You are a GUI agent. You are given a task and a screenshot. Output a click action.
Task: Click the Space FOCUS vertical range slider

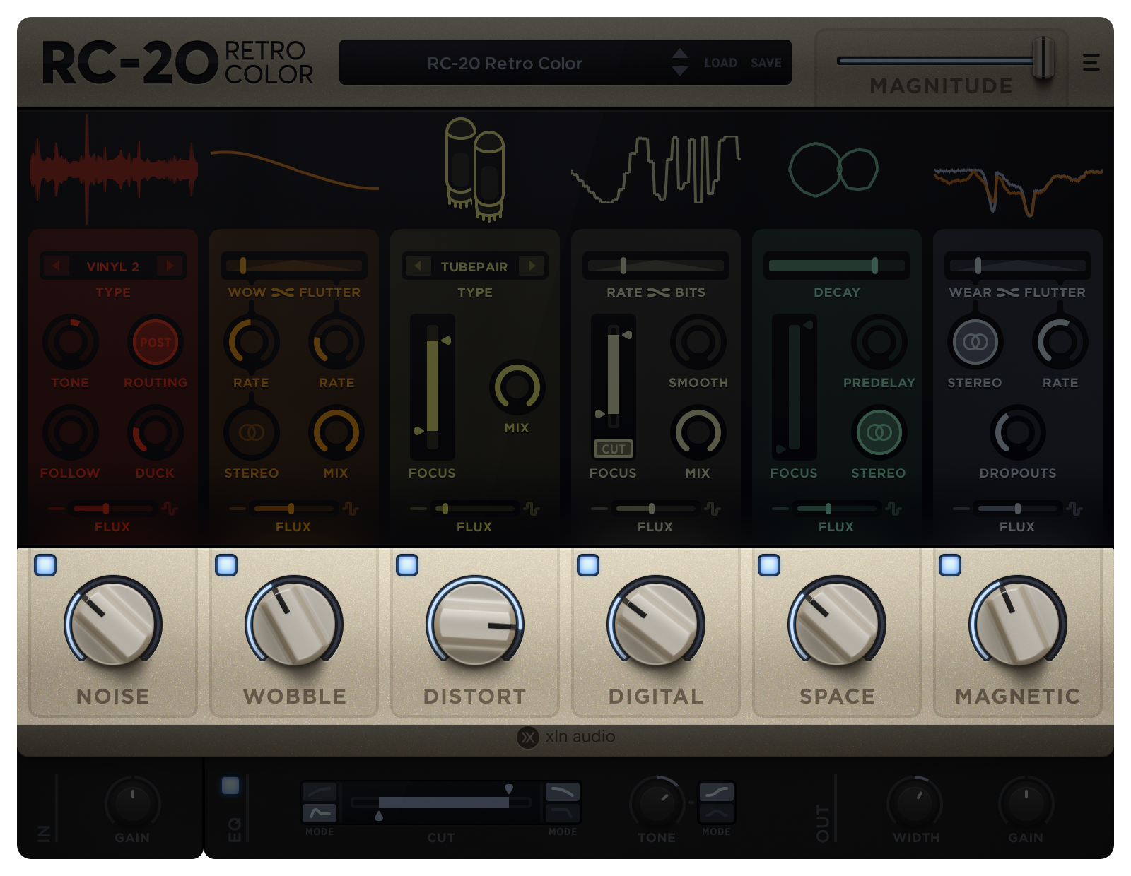click(x=795, y=387)
